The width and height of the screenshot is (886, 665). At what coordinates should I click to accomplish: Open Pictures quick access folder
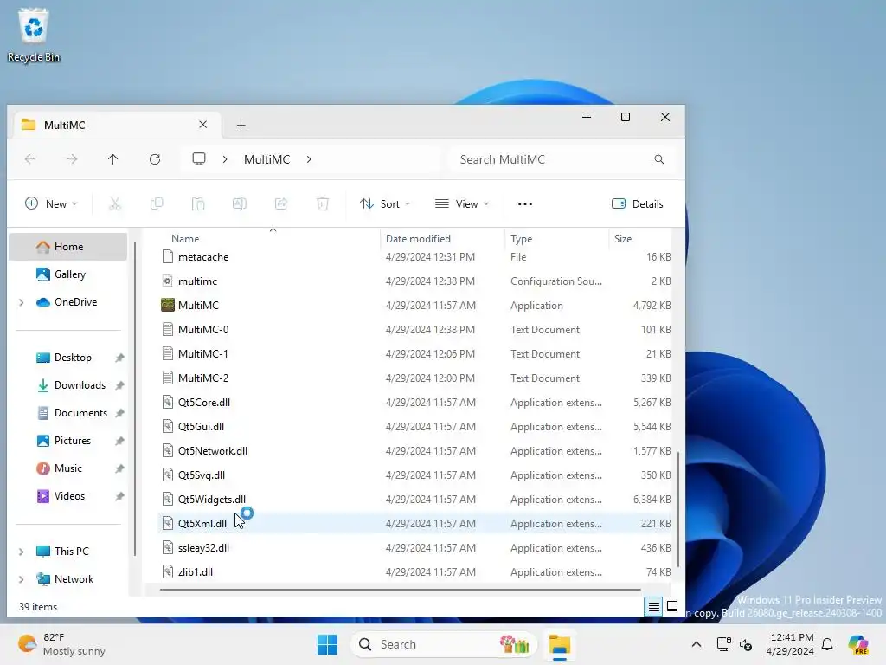tap(67, 441)
